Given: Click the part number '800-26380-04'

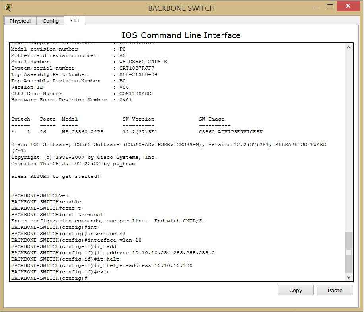Looking at the screenshot, I should point(138,74).
